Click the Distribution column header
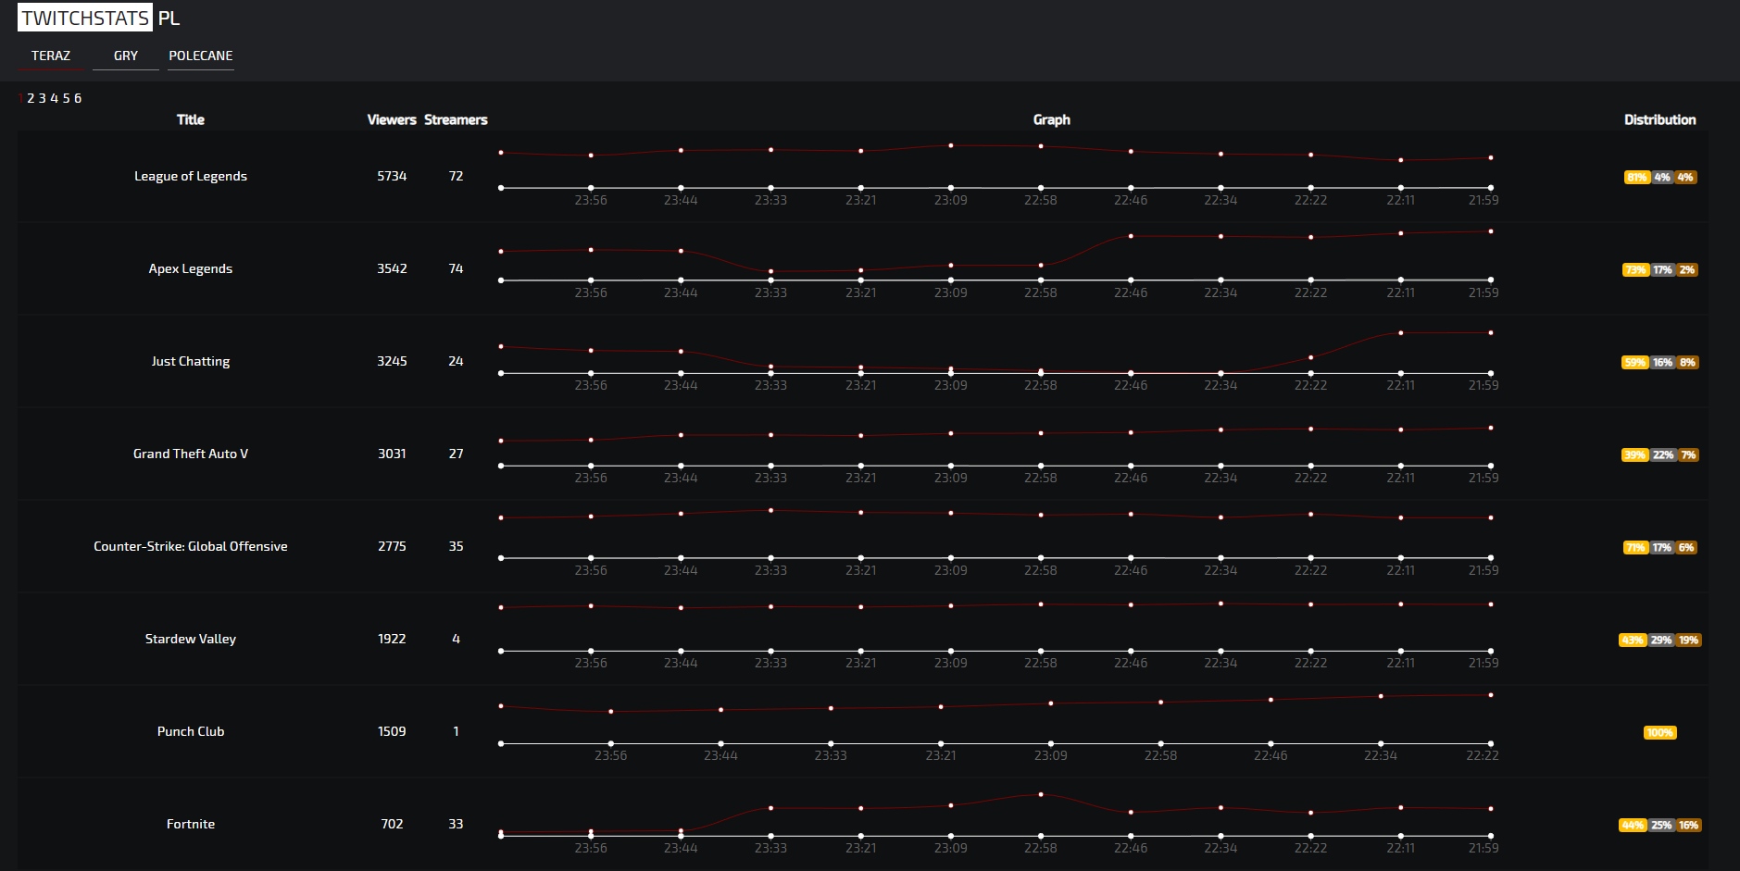This screenshot has height=871, width=1740. tap(1660, 119)
